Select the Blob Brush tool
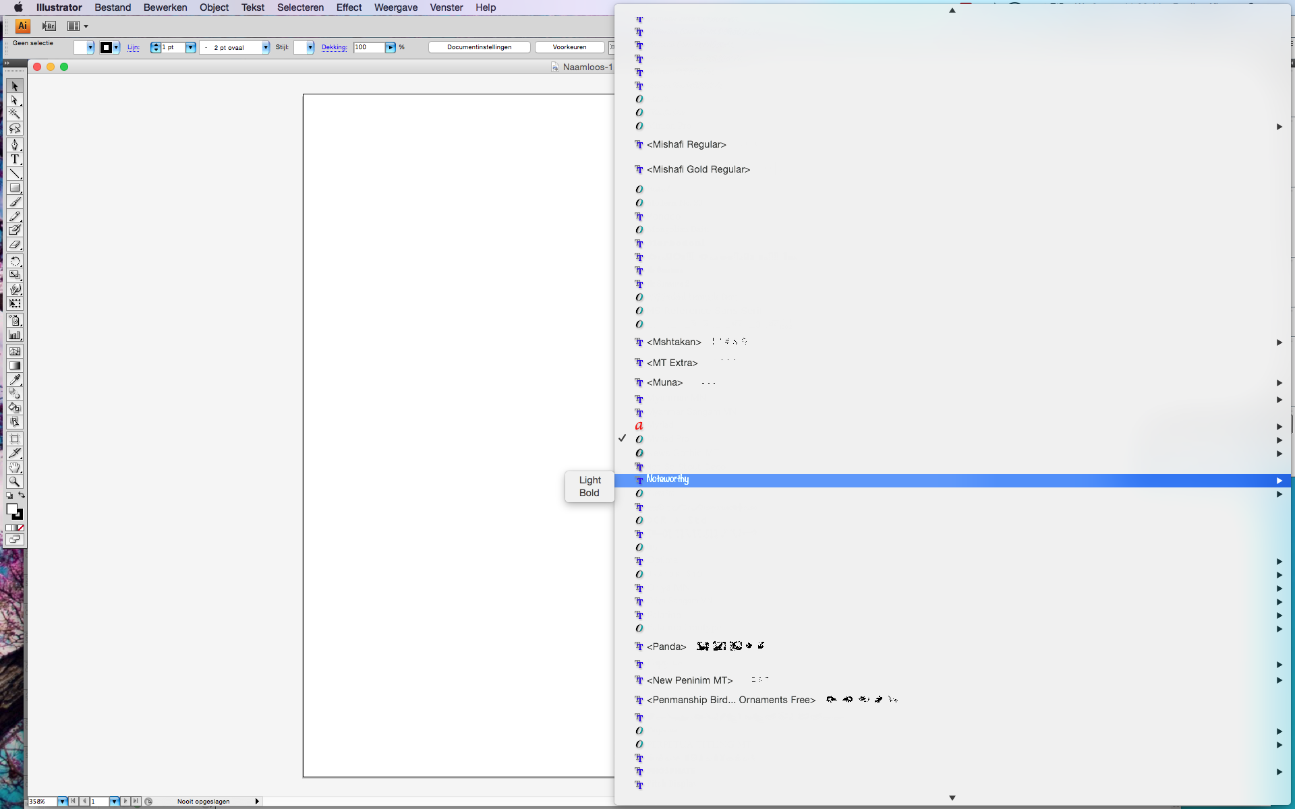The image size is (1295, 809). point(15,231)
